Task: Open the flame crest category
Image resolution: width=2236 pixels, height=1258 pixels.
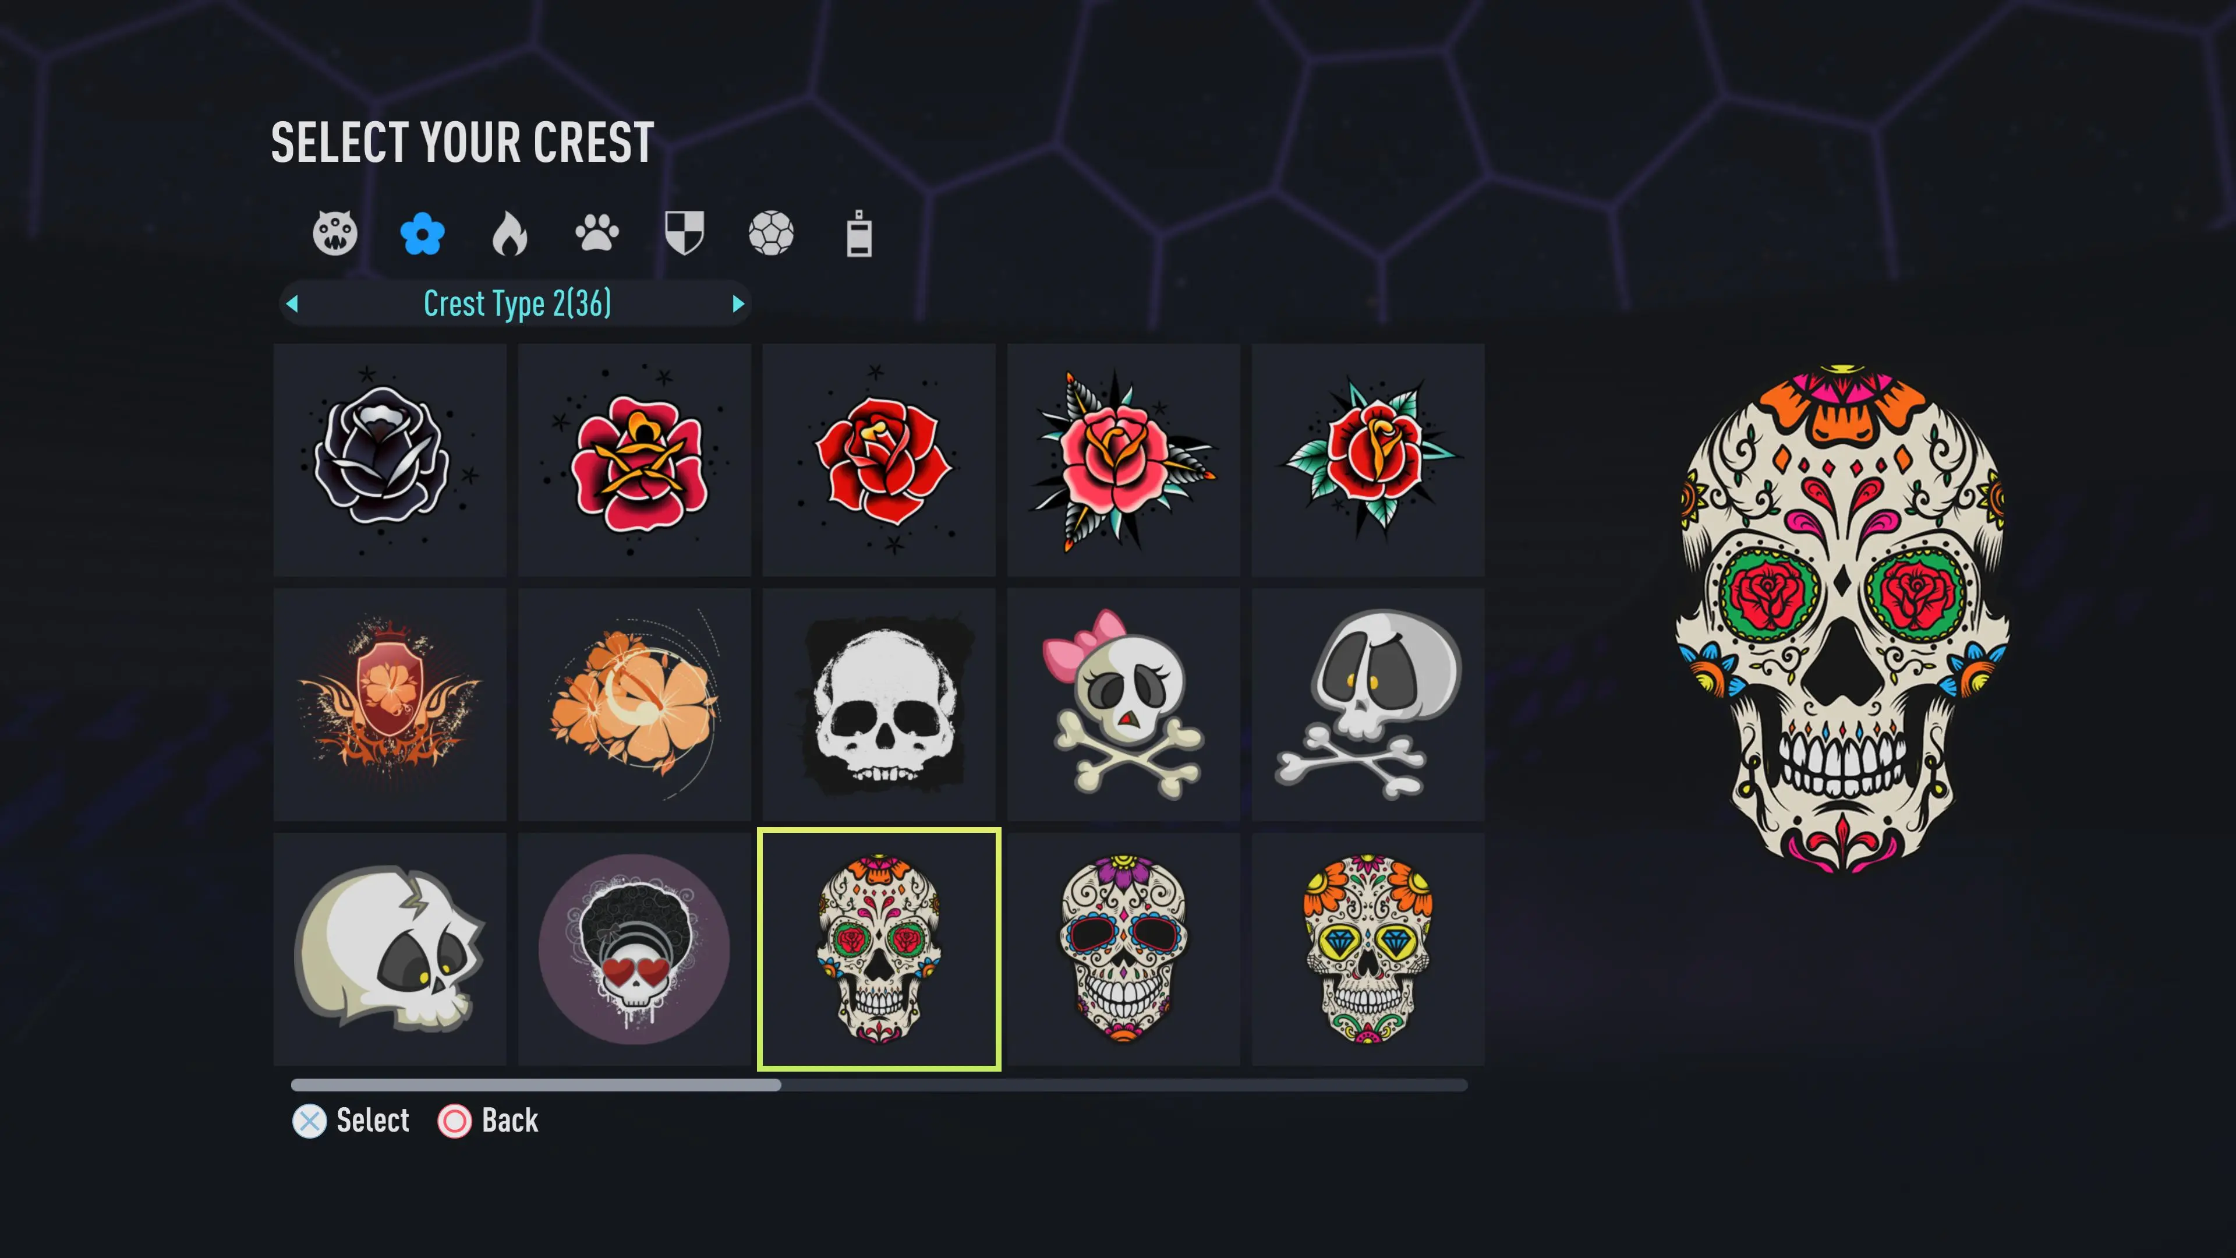Action: click(x=510, y=234)
